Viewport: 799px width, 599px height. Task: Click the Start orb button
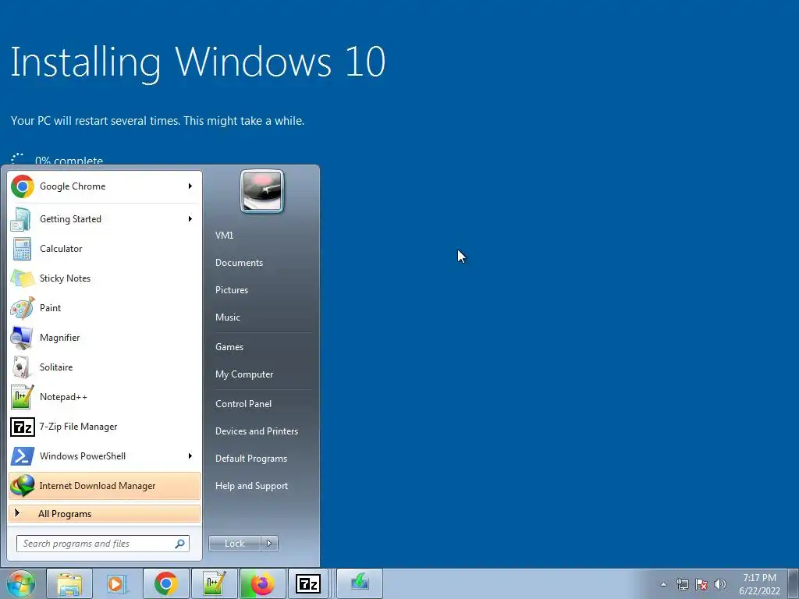click(21, 583)
